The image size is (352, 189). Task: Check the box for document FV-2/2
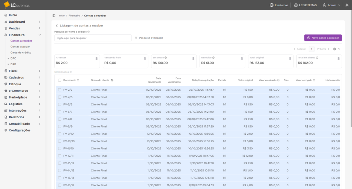pyautogui.click(x=60, y=90)
